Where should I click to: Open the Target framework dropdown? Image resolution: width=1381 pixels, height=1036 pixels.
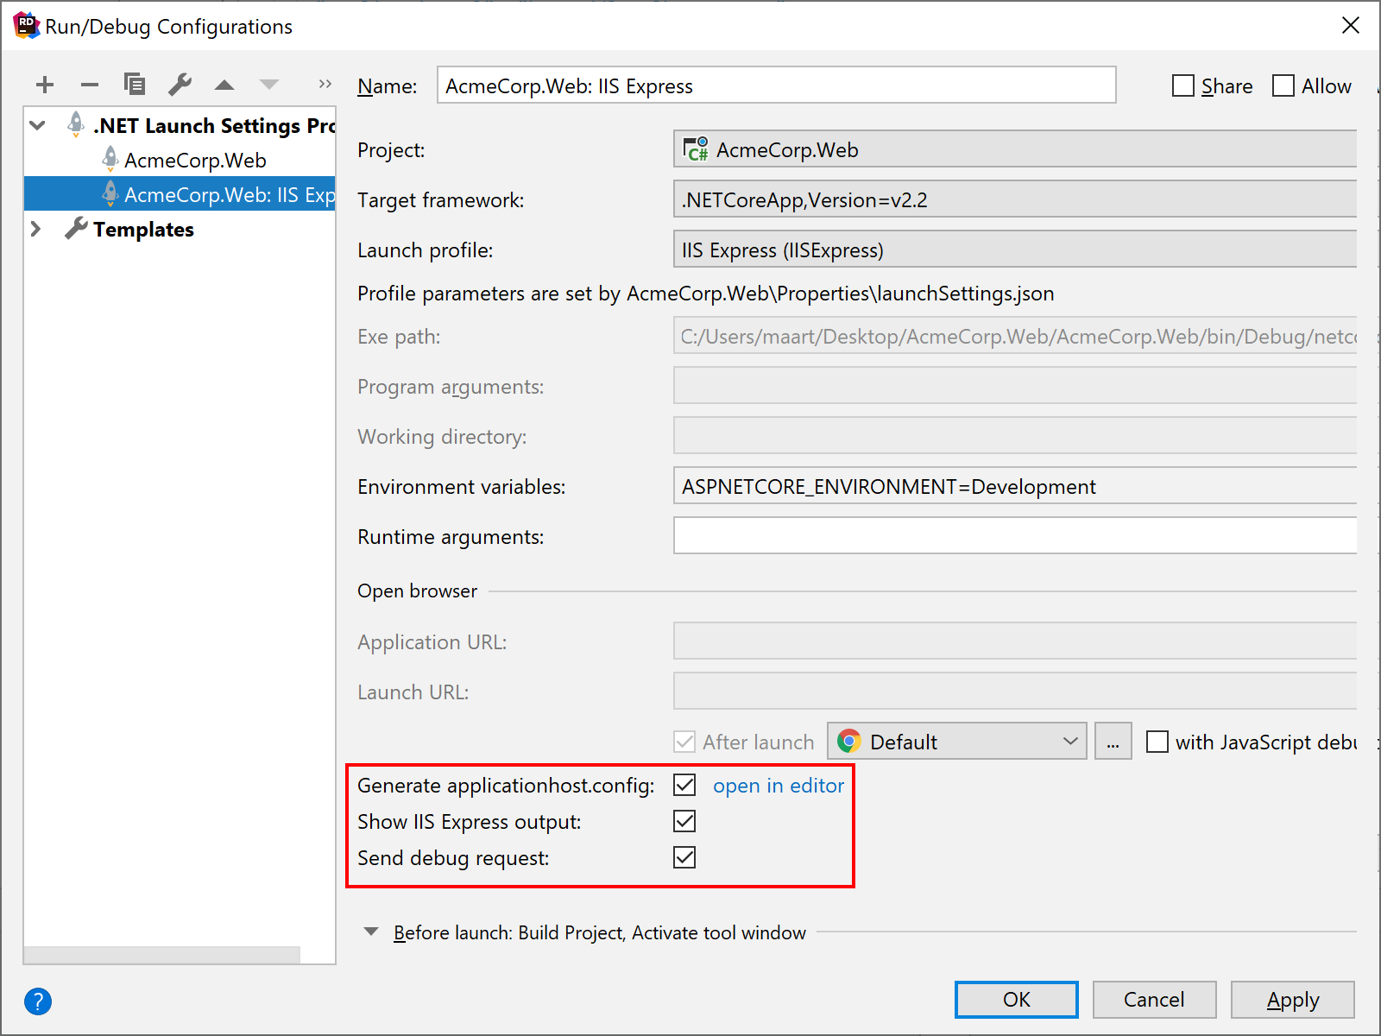tap(1015, 199)
